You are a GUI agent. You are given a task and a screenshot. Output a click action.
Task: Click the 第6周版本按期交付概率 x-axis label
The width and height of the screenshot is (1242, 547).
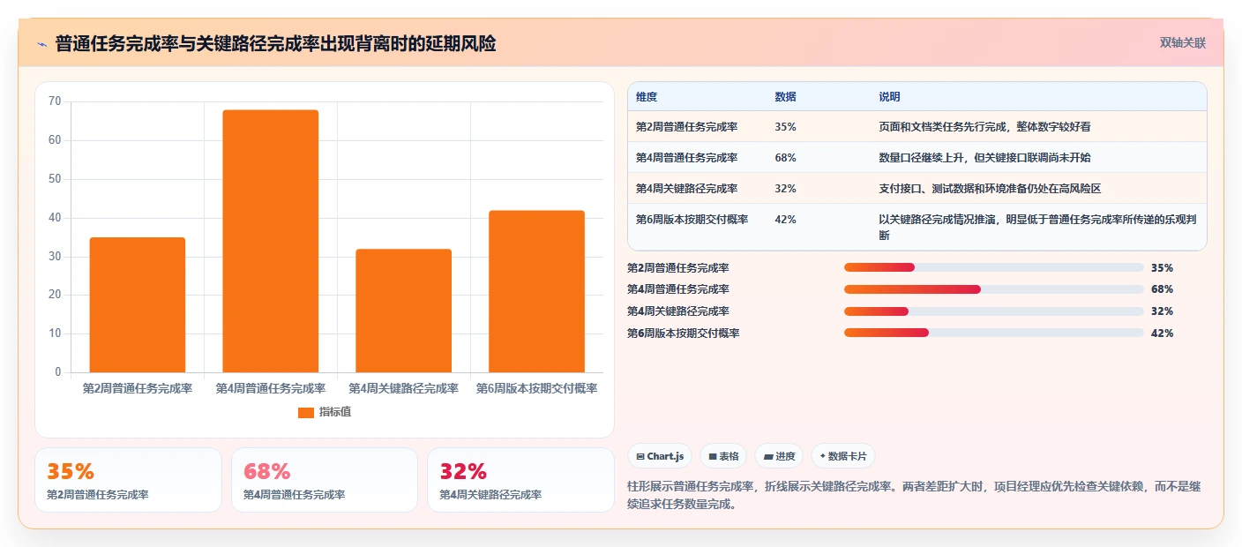pos(537,388)
